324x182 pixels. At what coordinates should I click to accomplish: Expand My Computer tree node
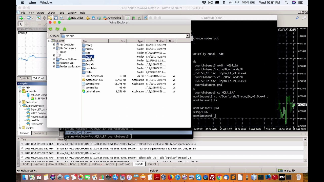(x=54, y=45)
